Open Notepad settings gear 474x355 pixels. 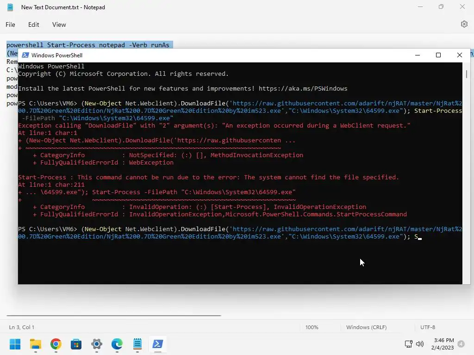[464, 24]
